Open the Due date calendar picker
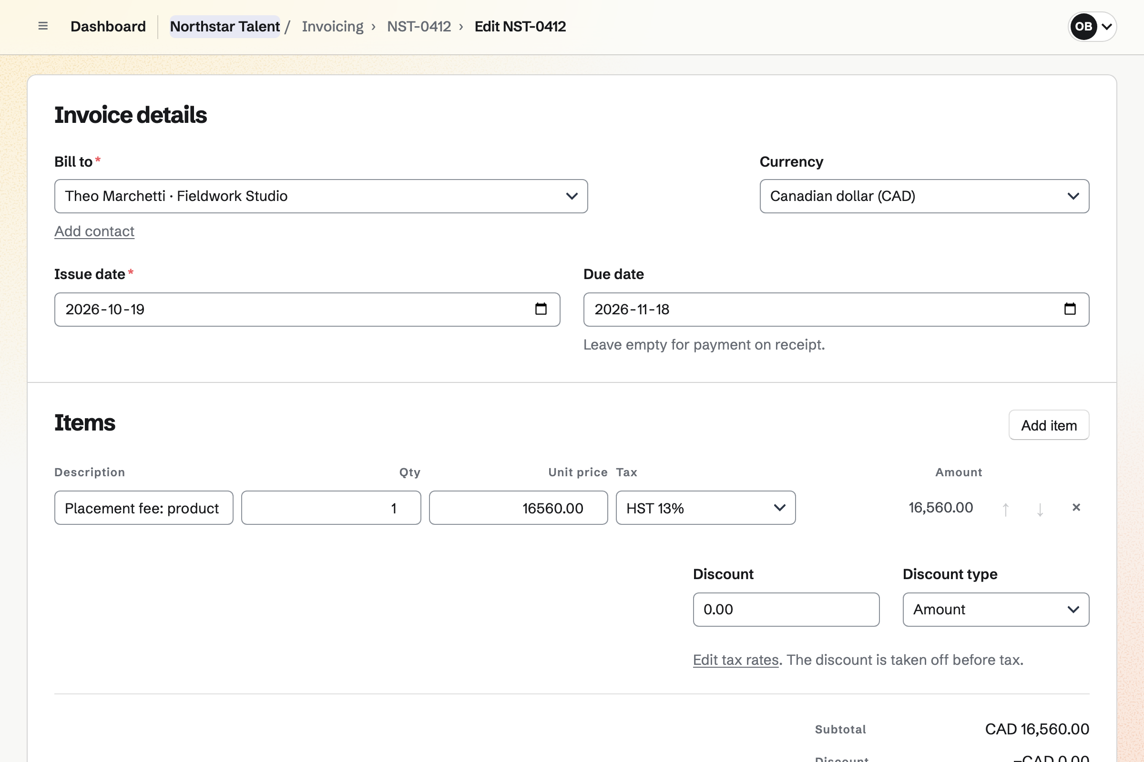Screen dimensions: 1144x762 pyautogui.click(x=1070, y=309)
